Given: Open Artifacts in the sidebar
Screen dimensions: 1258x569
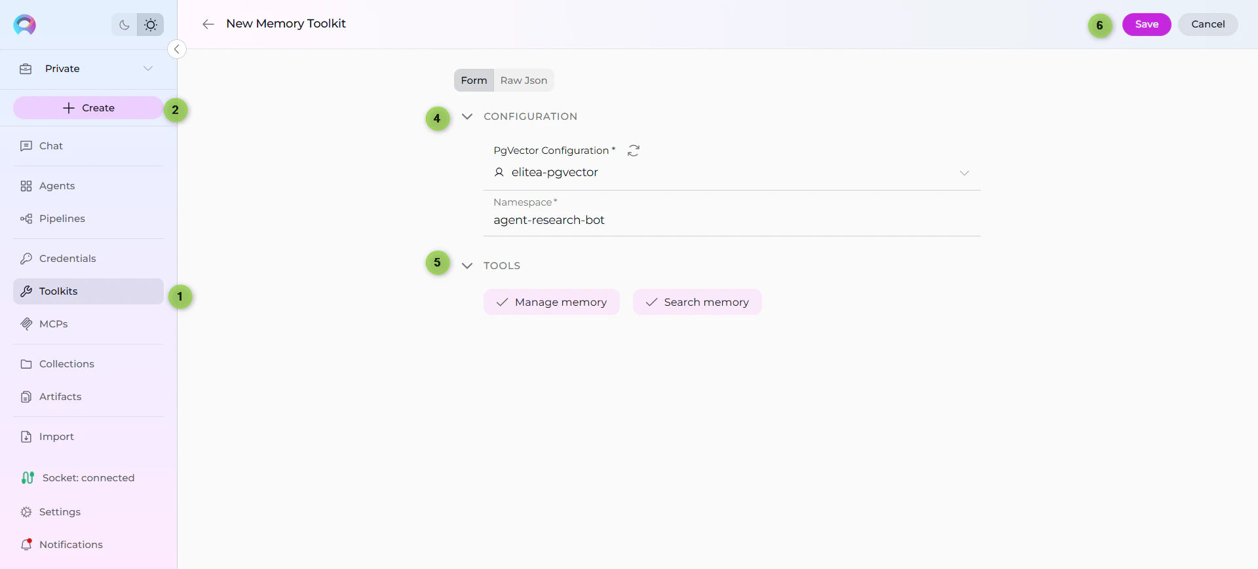Looking at the screenshot, I should (x=88, y=397).
